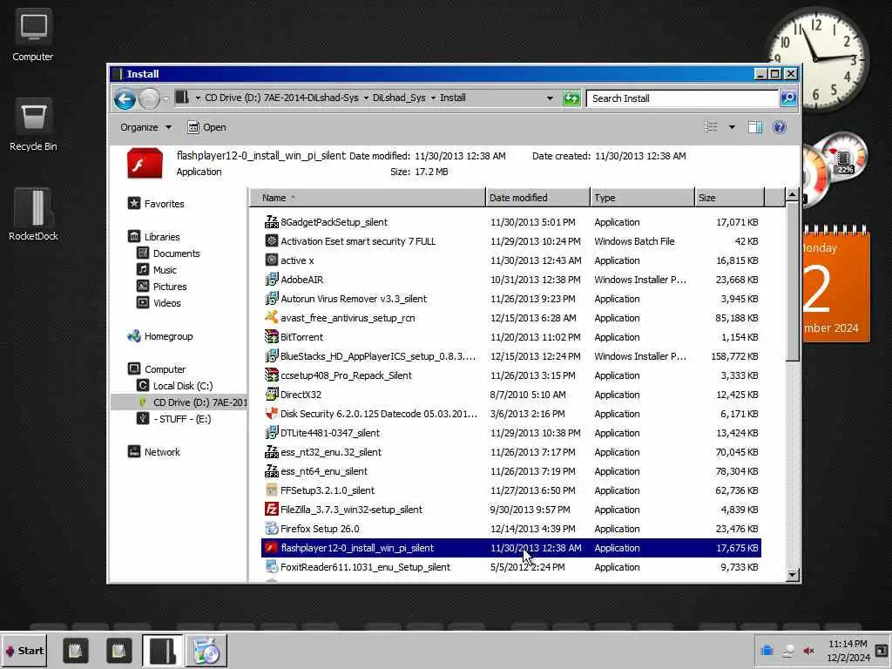Image resolution: width=892 pixels, height=669 pixels.
Task: Click muted volume icon in system tray
Action: point(808,651)
